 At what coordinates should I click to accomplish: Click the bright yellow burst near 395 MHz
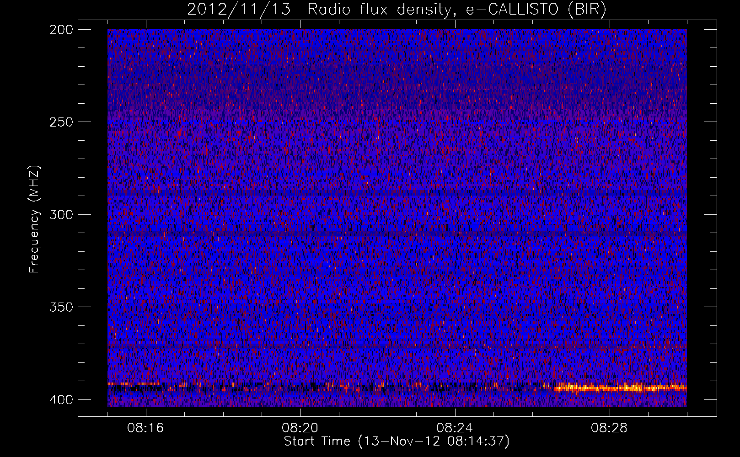[620, 388]
